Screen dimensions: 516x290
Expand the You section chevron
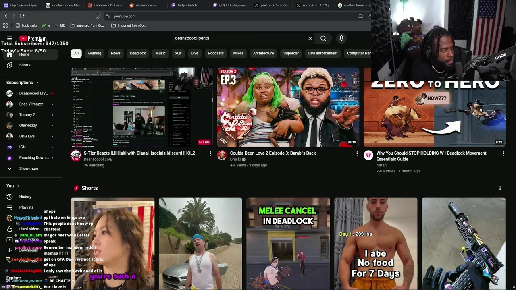coord(18,186)
